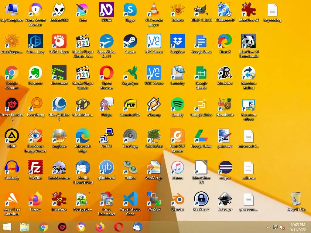Select the Opera Browser desktop icon
This screenshot has width=311, height=233.
pyautogui.click(x=107, y=73)
